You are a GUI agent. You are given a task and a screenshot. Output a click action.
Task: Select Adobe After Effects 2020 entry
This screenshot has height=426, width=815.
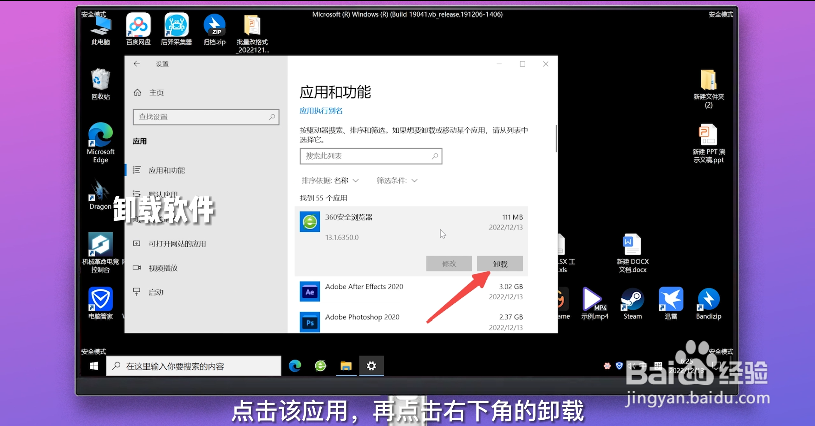(412, 292)
